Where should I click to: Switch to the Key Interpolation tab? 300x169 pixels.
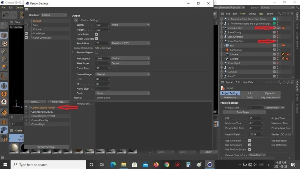click(270, 97)
